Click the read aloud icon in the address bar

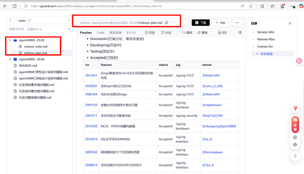pos(243,6)
